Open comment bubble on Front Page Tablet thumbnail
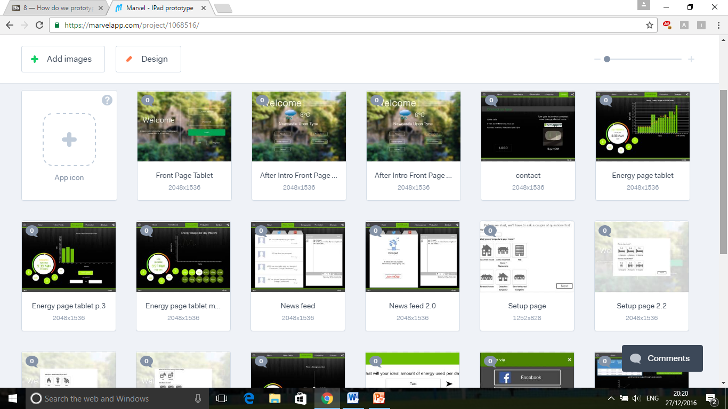 (x=147, y=100)
